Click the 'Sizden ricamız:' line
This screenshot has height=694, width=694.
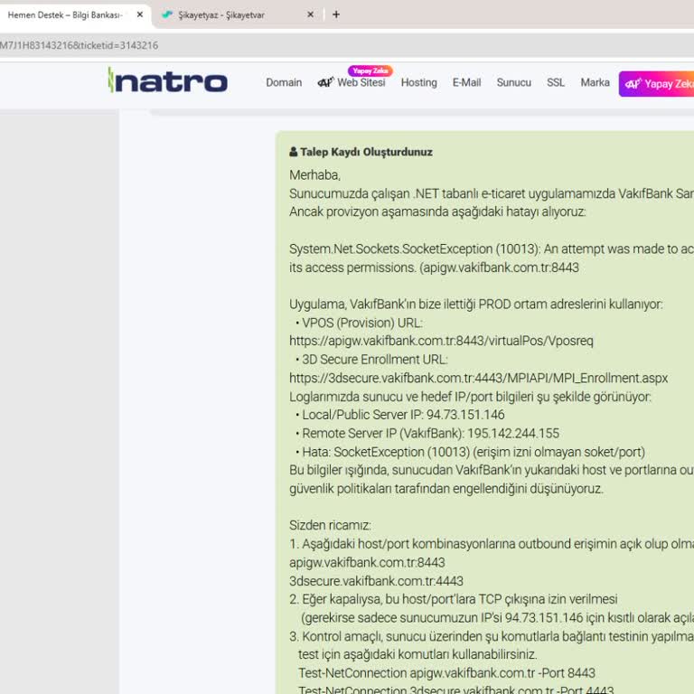point(330,525)
